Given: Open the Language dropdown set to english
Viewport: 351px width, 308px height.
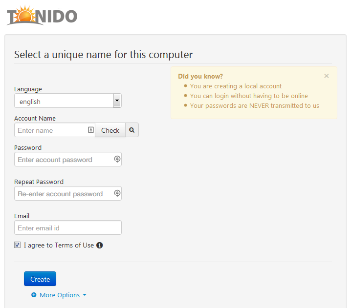Looking at the screenshot, I should click(x=67, y=101).
